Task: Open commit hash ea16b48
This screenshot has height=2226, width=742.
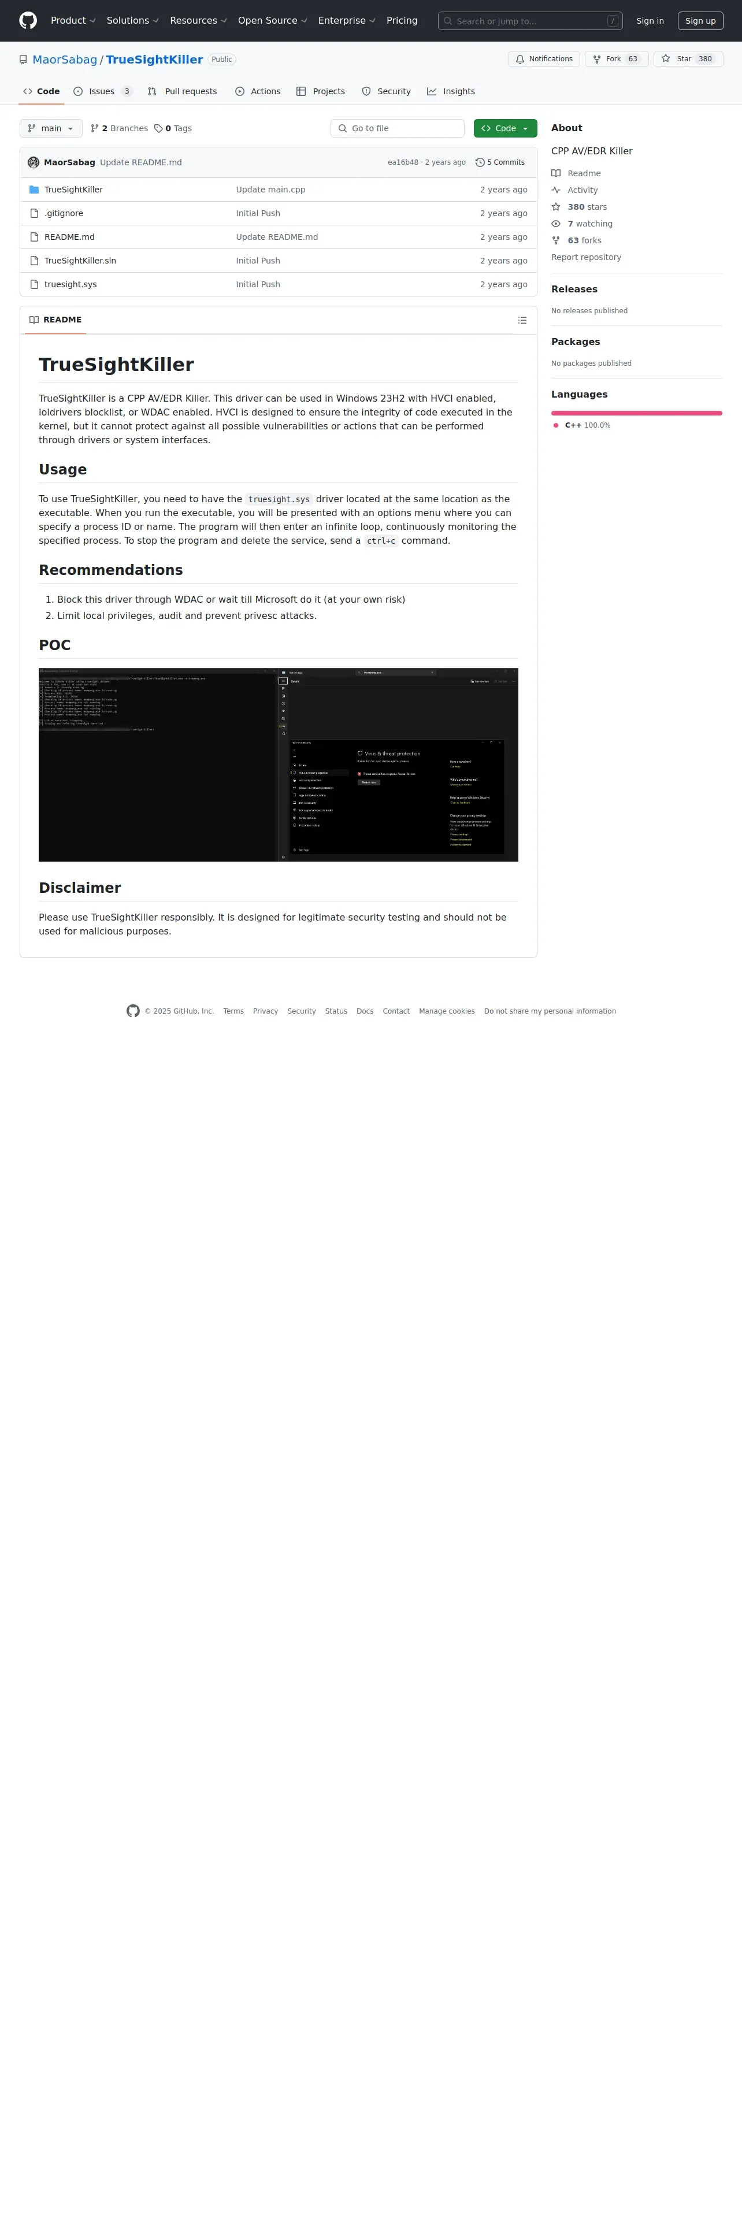Action: click(403, 162)
